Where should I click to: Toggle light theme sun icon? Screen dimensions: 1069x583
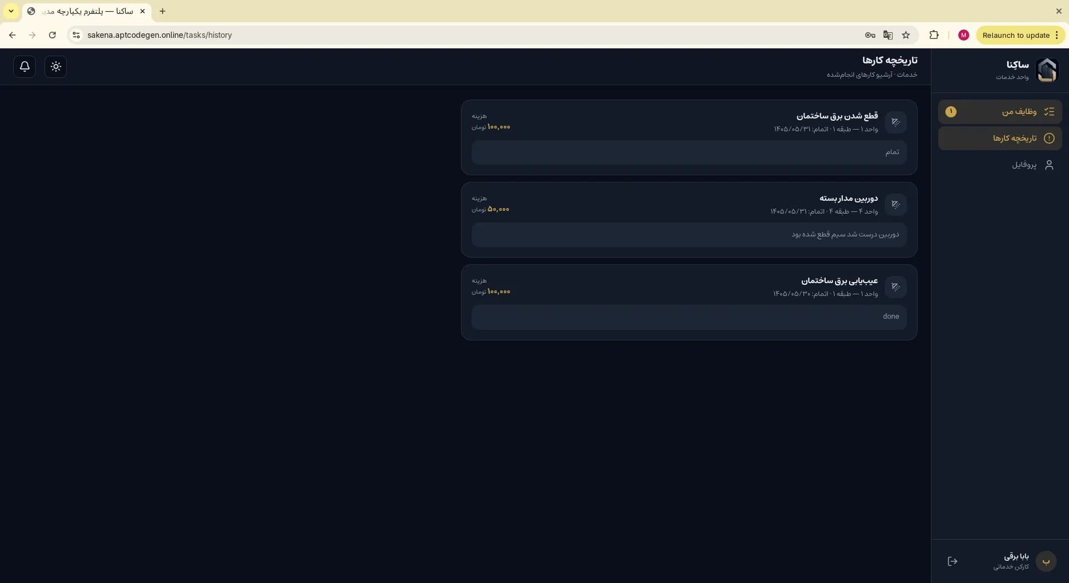(56, 67)
